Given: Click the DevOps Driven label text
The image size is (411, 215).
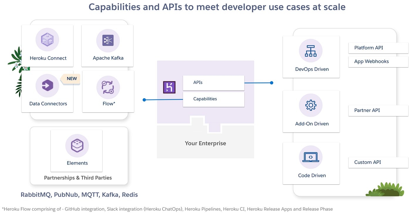Looking at the screenshot, I should click(312, 69).
